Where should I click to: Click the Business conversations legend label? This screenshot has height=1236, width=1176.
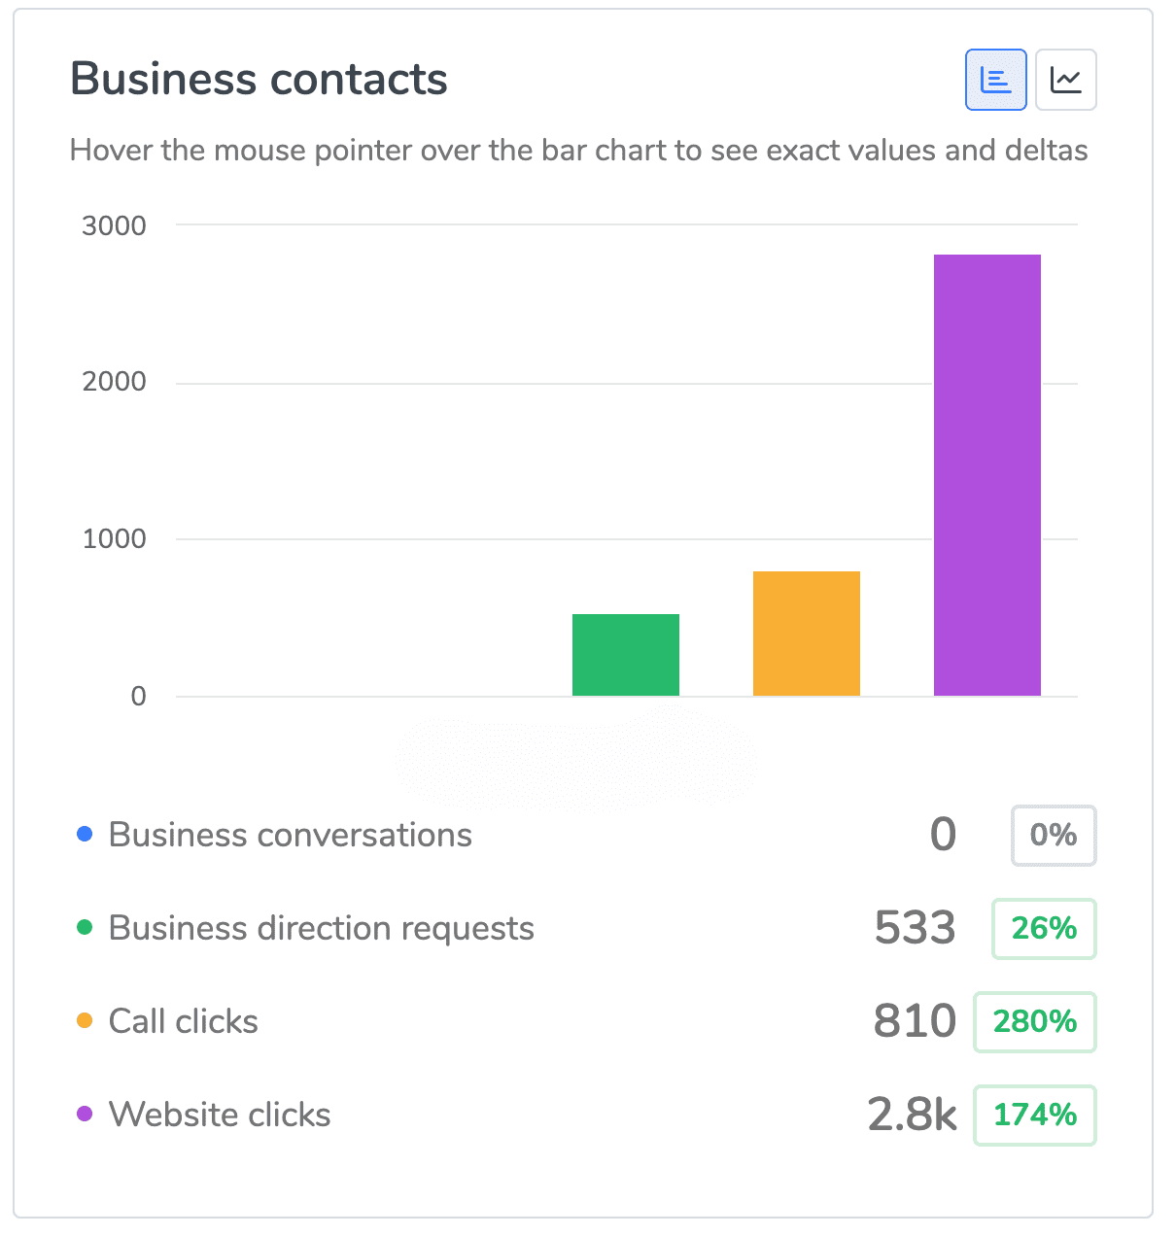coord(290,835)
